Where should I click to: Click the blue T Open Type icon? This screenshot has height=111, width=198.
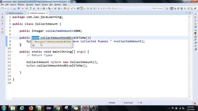click(31, 8)
